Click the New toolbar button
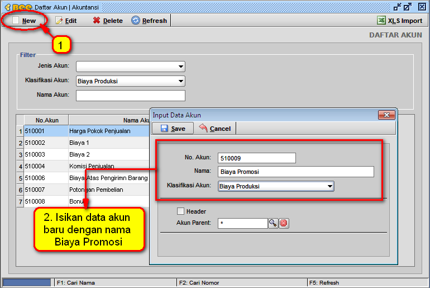Screen dimensions: 430x288 pos(25,21)
